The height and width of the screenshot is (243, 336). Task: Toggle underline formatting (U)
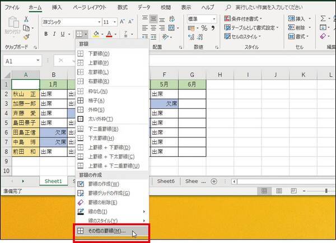[64, 34]
